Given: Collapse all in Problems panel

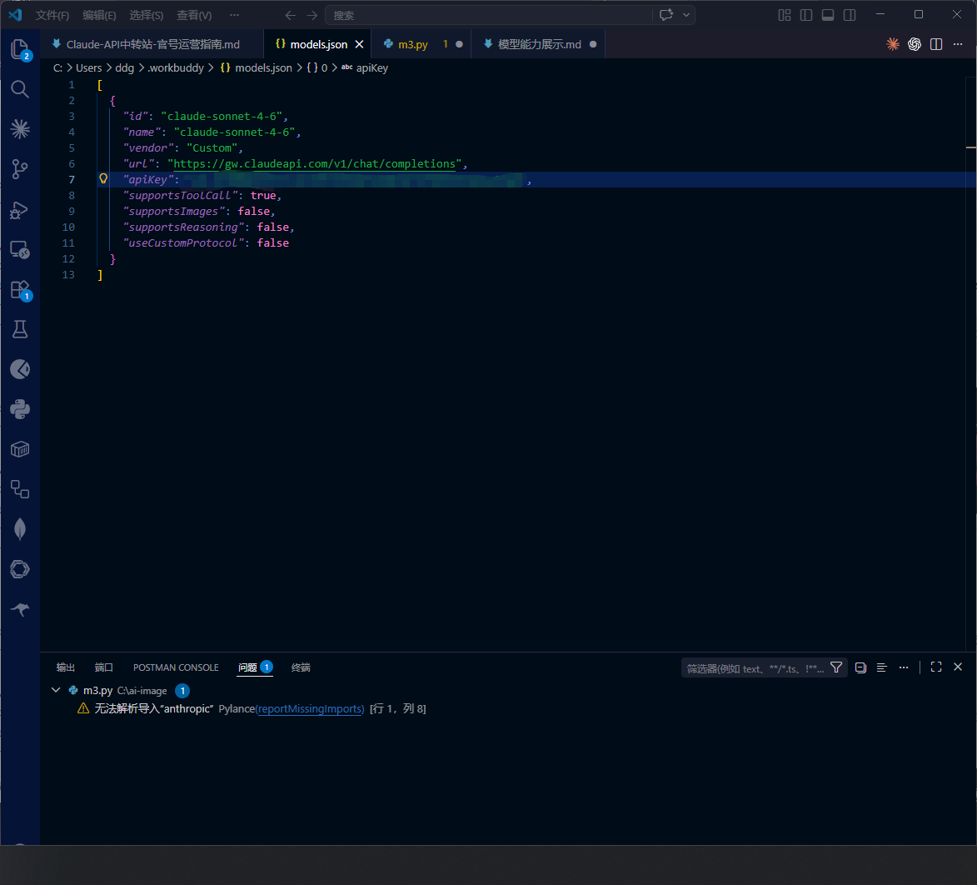Looking at the screenshot, I should (x=860, y=667).
